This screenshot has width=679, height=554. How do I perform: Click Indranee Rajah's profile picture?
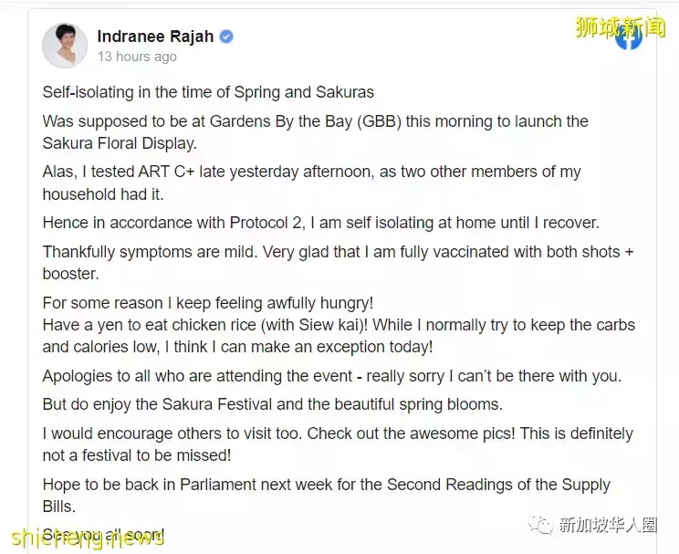click(65, 46)
